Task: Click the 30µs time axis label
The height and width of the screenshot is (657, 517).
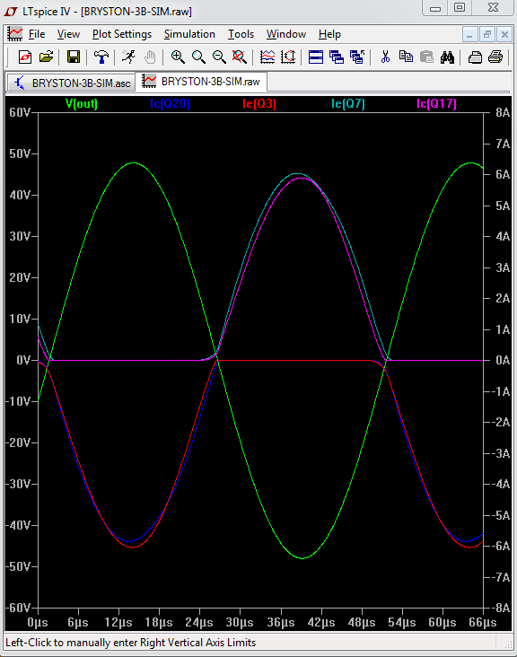Action: 240,623
